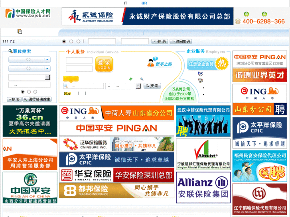Select the last radio button in the top login bar

(79, 41)
